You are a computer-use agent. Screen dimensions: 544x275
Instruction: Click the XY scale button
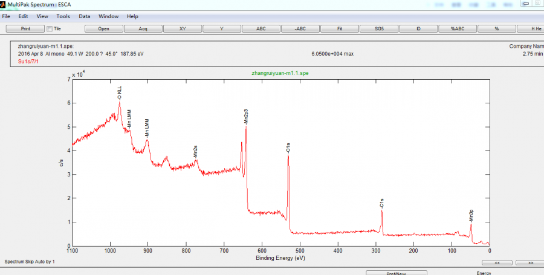[183, 29]
